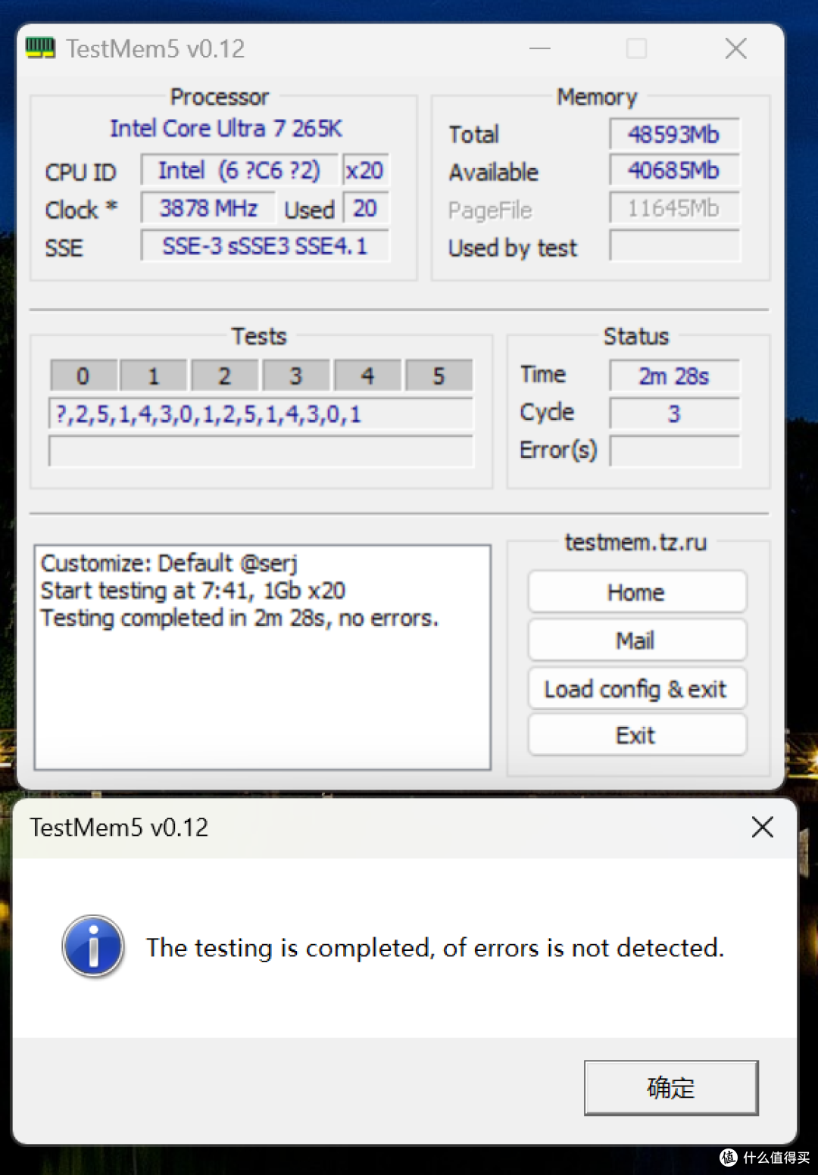Viewport: 818px width, 1175px height.
Task: Click the Used threads value 20
Action: click(x=365, y=208)
